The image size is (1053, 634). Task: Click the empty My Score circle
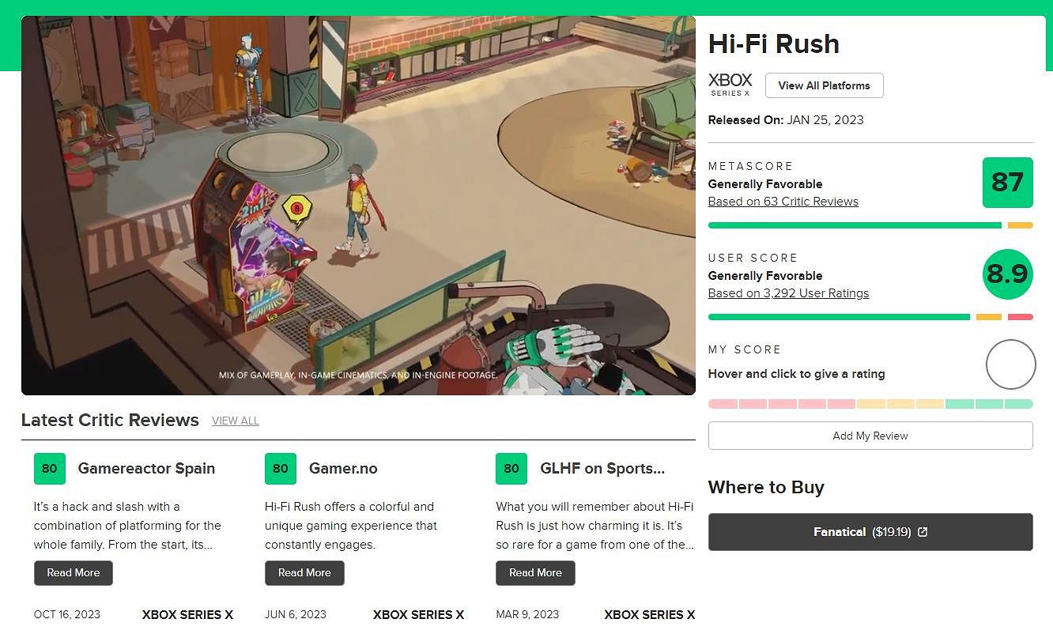pyautogui.click(x=1010, y=364)
